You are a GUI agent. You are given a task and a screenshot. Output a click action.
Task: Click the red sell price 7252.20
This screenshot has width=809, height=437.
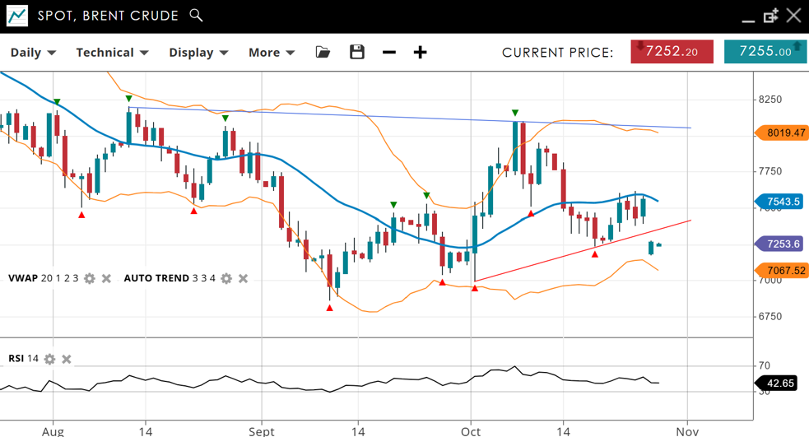pos(672,51)
